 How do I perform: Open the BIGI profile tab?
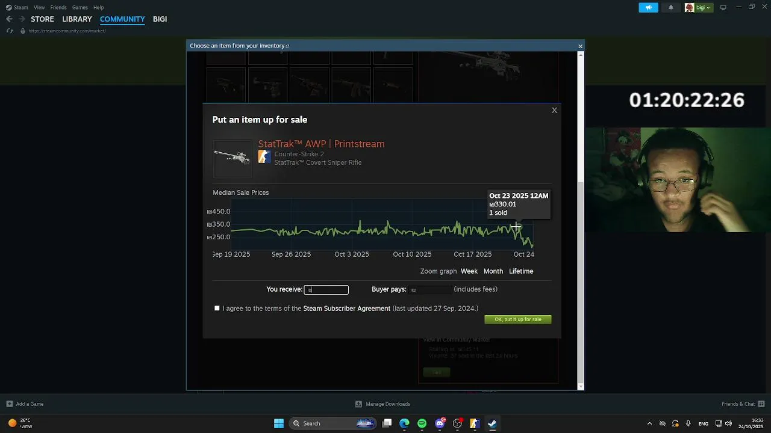click(160, 19)
